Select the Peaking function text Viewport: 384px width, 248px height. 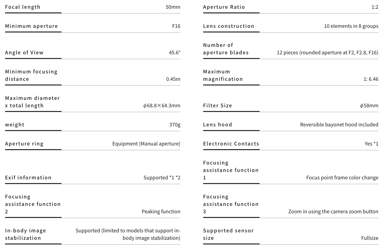[x=161, y=211]
